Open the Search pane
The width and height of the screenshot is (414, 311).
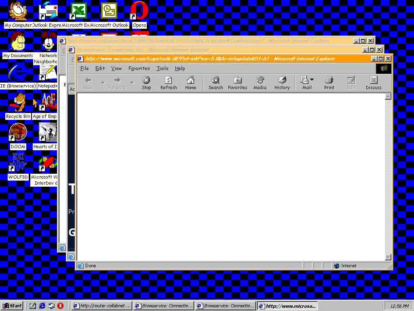pos(216,83)
